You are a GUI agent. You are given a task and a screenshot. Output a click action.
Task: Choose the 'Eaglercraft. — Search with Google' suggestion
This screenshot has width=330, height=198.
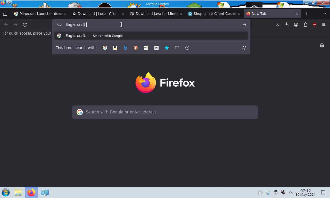(151, 36)
